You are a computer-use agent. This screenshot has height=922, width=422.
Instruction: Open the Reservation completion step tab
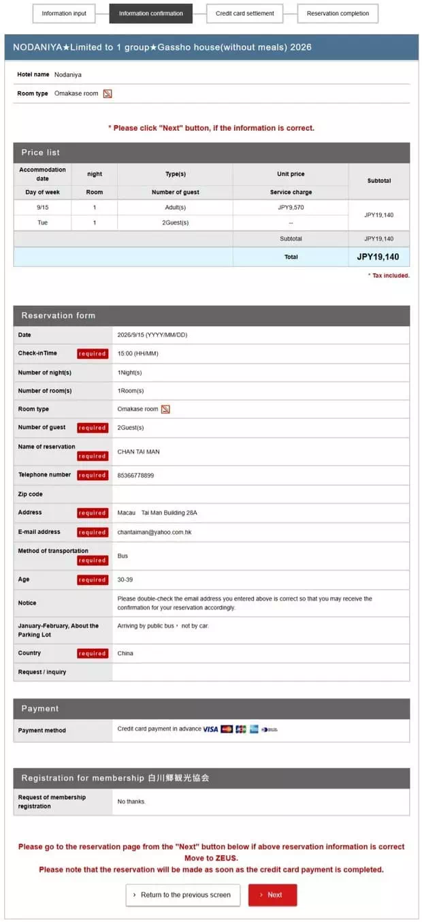pyautogui.click(x=338, y=14)
